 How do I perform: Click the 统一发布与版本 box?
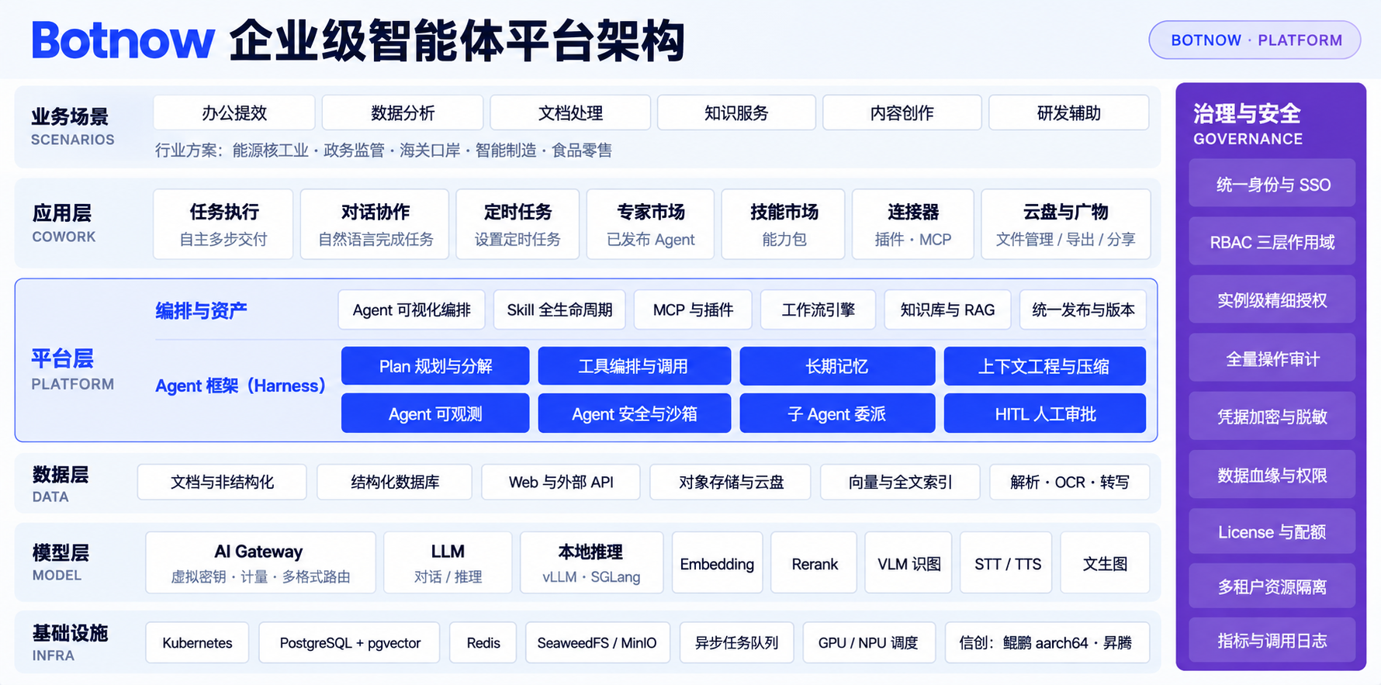(1083, 310)
